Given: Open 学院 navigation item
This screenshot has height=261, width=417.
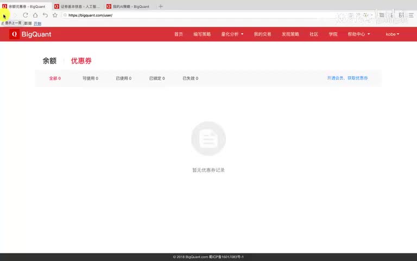Looking at the screenshot, I should (333, 34).
